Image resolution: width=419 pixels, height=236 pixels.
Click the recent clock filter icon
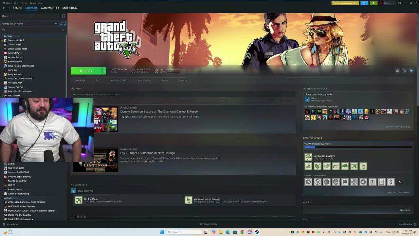point(61,24)
